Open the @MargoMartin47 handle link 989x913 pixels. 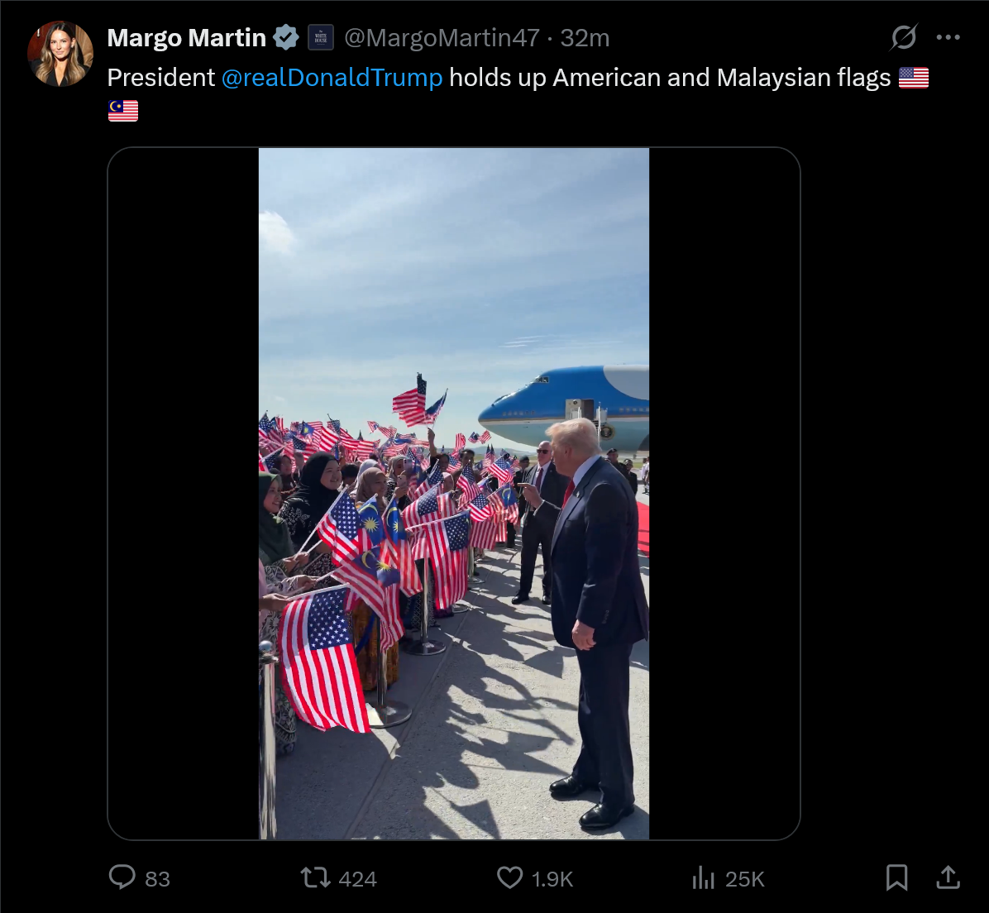[x=442, y=38]
